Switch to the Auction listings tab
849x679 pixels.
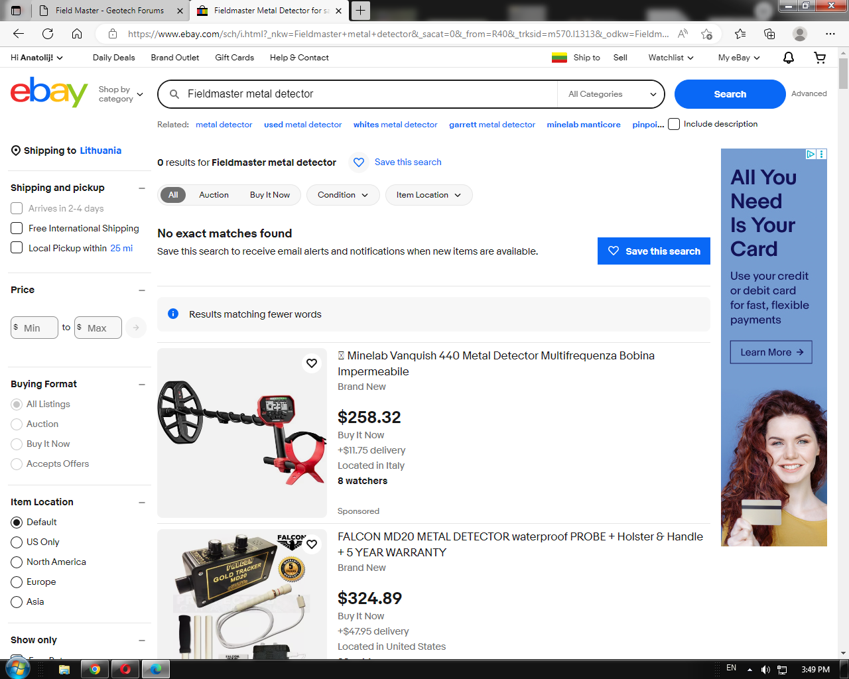tap(214, 195)
